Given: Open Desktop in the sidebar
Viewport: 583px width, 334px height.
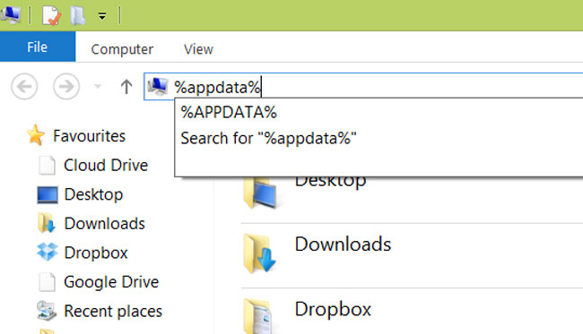Looking at the screenshot, I should coord(93,194).
